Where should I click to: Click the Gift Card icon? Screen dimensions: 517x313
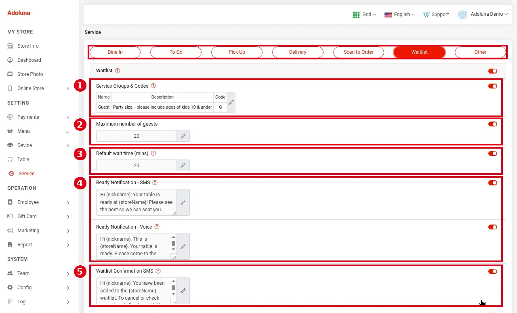pyautogui.click(x=10, y=216)
